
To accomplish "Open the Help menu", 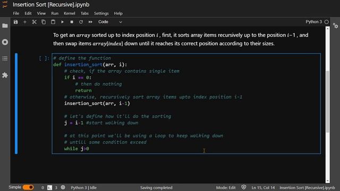I will pyautogui.click(x=118, y=13).
